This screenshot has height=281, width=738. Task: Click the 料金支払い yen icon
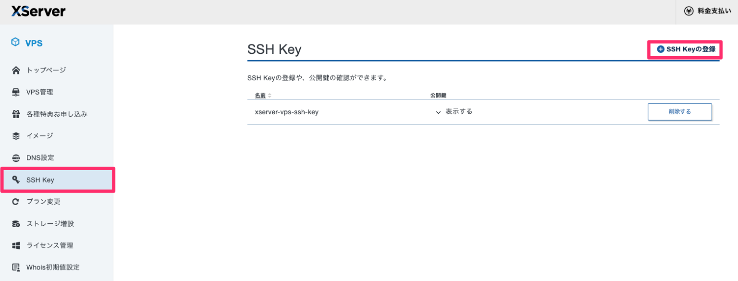[x=689, y=11]
